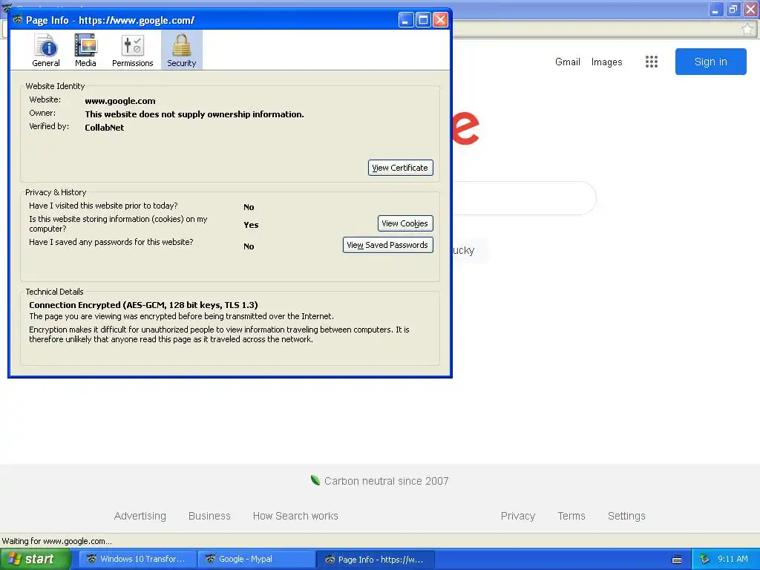Image resolution: width=760 pixels, height=570 pixels.
Task: Click the Advertising footer link
Action: [140, 516]
